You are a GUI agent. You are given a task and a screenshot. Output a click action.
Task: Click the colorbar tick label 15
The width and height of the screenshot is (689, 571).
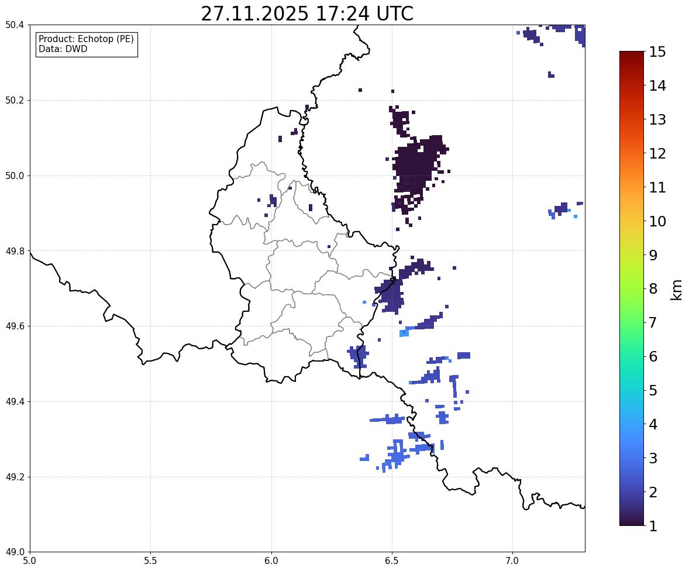[x=657, y=52]
